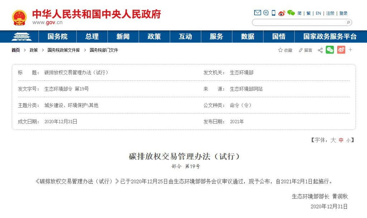
Task: Open the mobile client icon near the search bar
Action: 273,13
